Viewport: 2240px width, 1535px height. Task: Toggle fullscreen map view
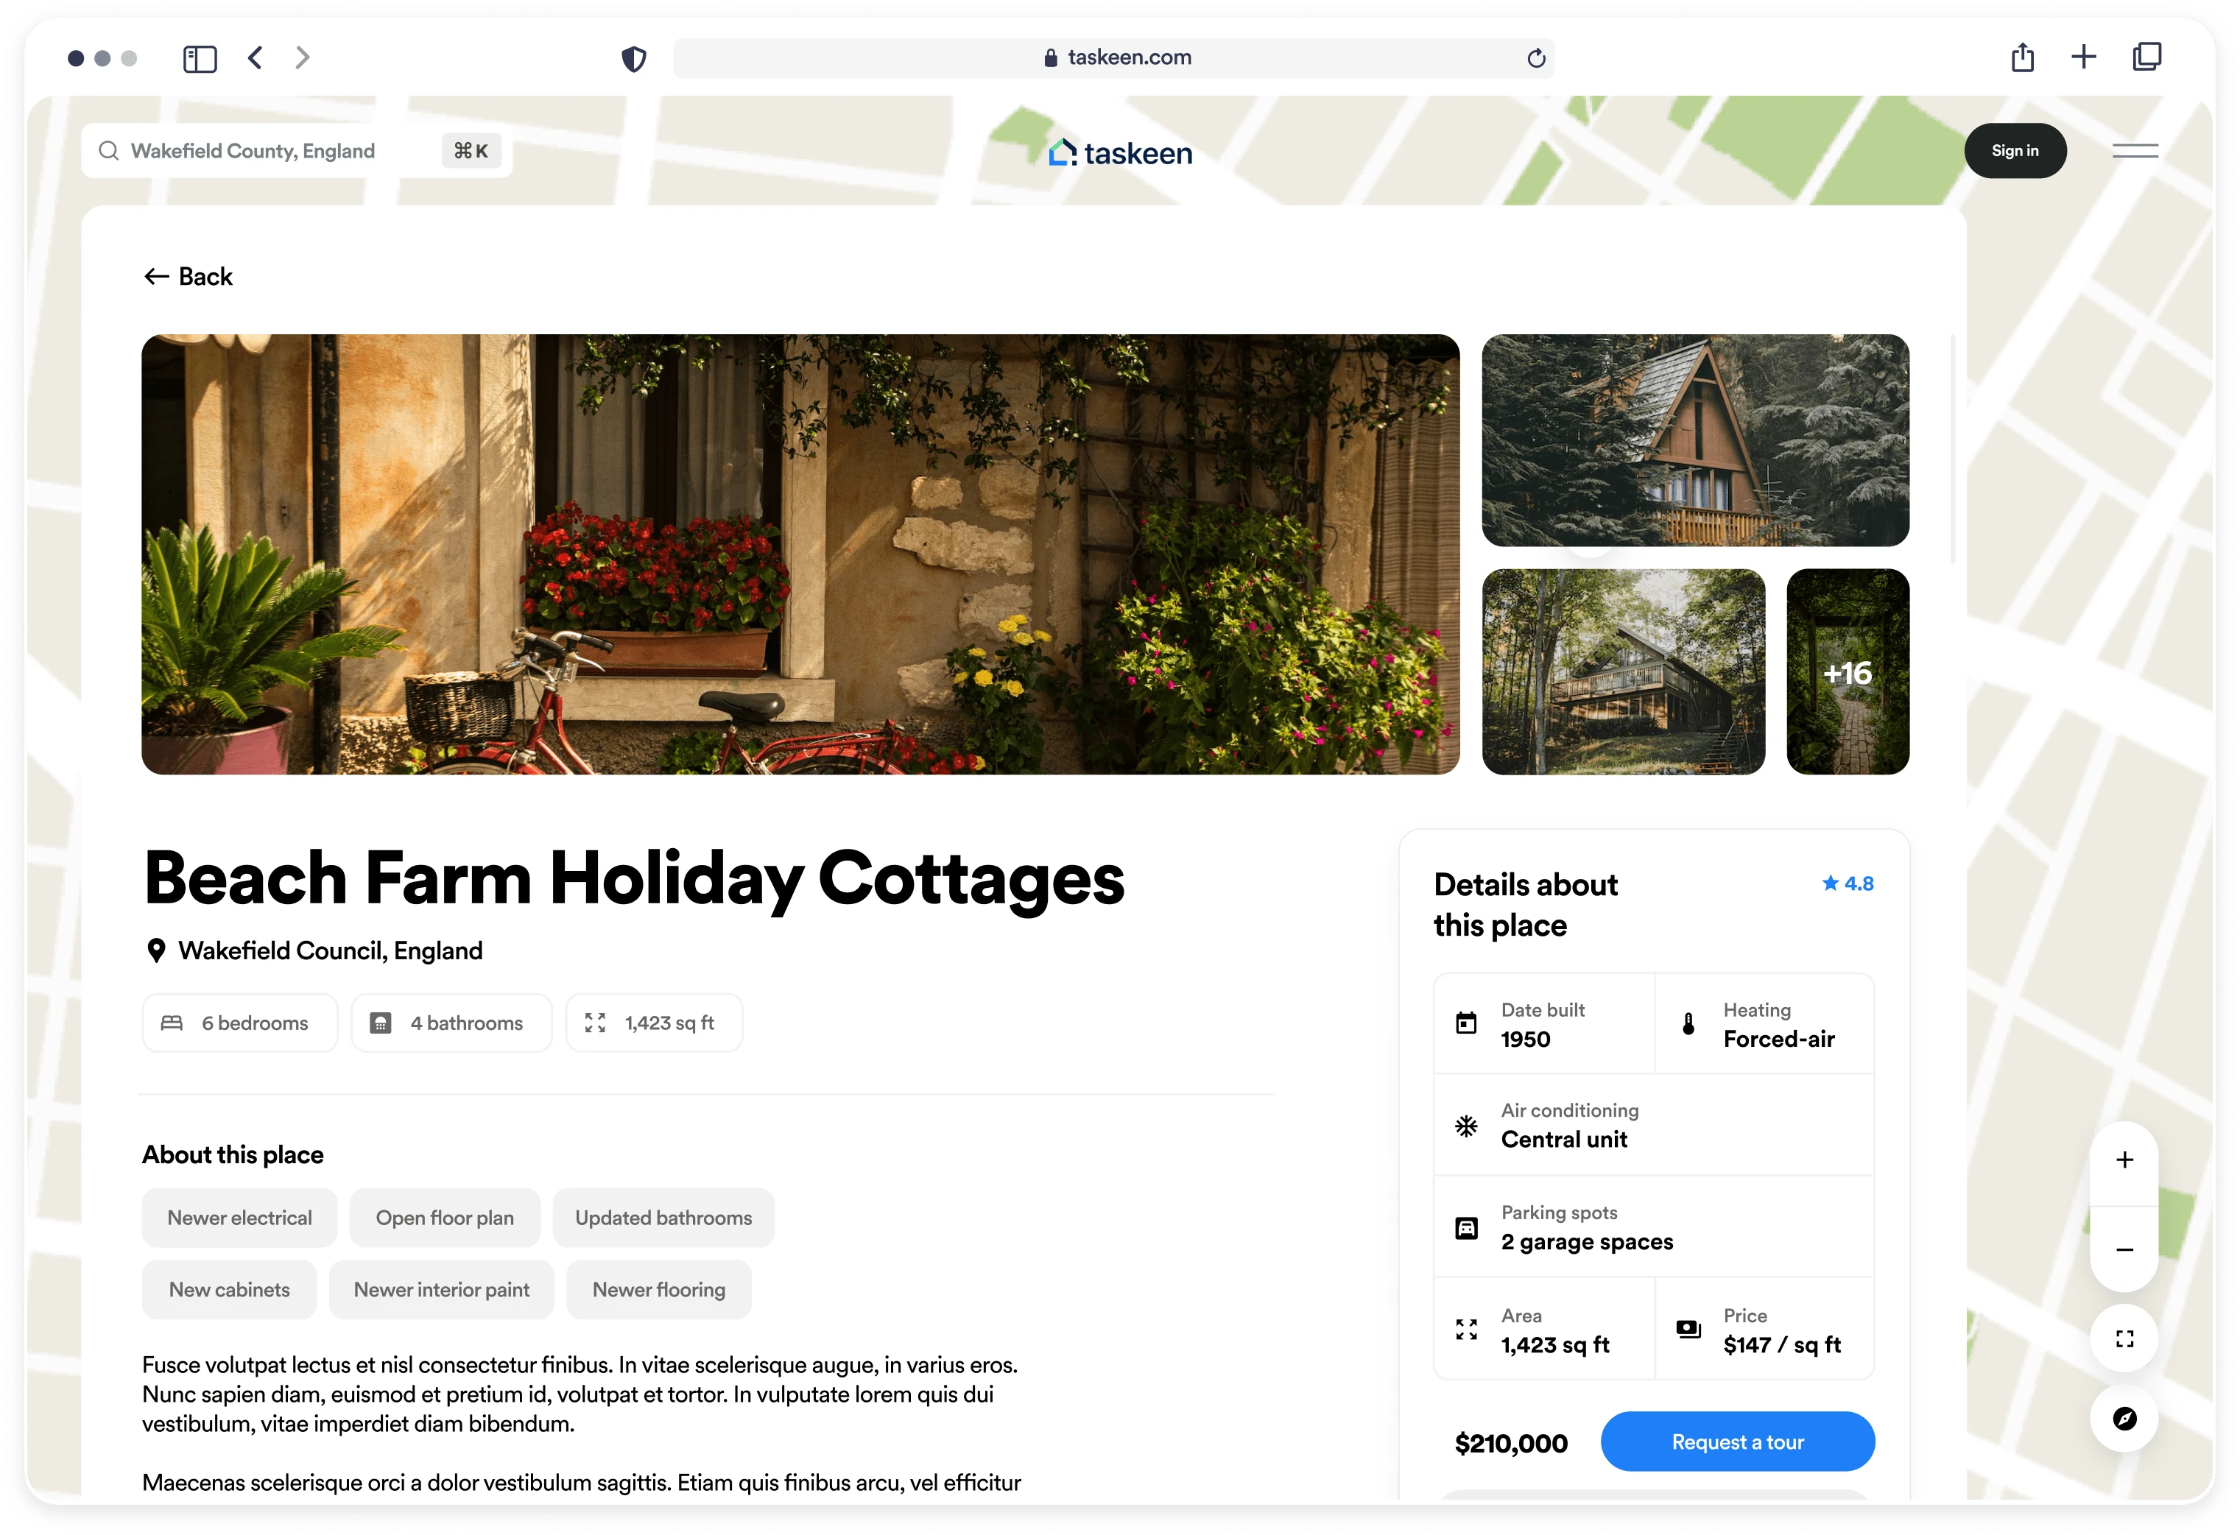(2124, 1338)
